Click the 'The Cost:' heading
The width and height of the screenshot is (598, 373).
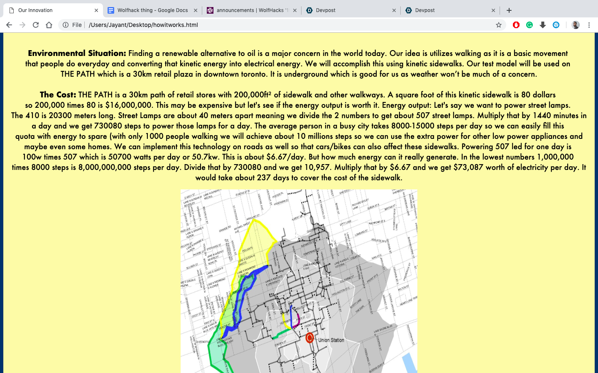58,94
